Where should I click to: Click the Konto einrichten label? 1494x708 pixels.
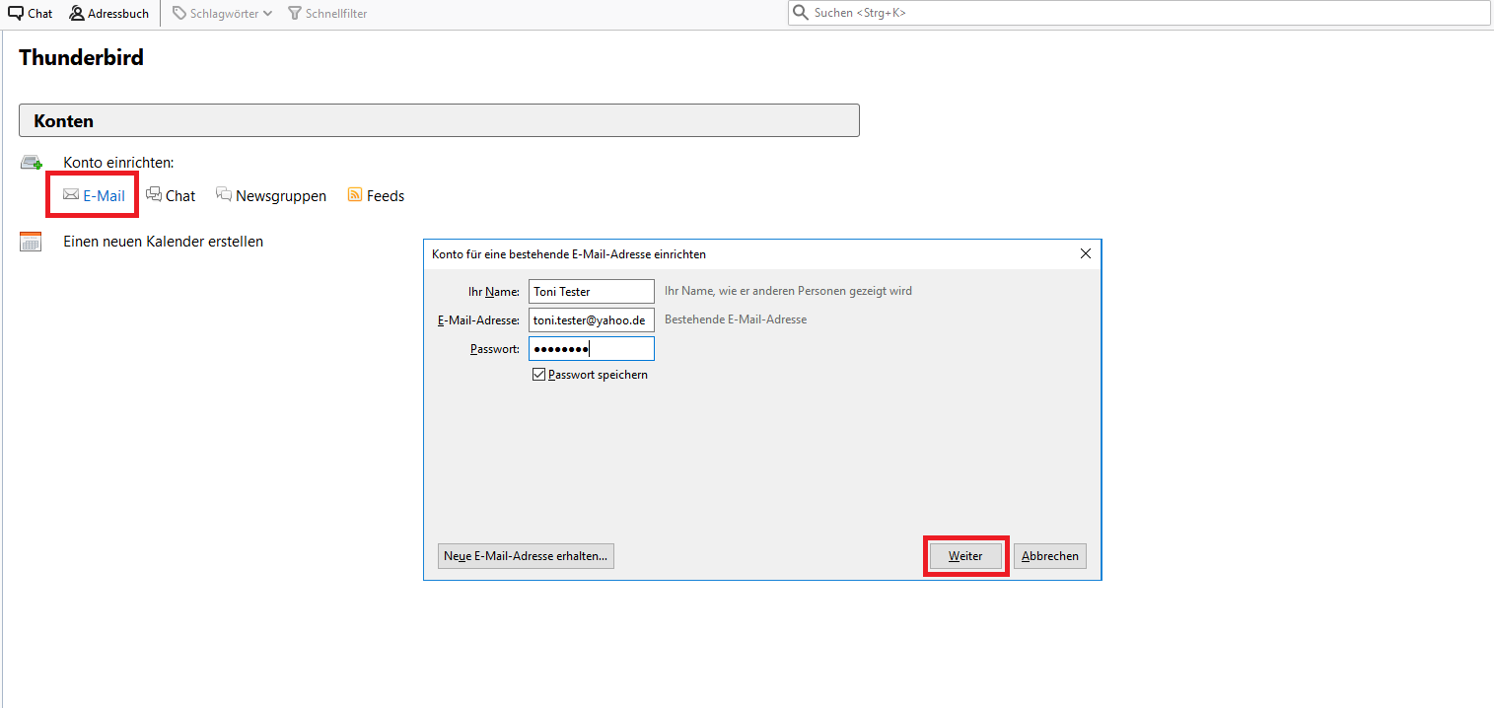[x=118, y=162]
